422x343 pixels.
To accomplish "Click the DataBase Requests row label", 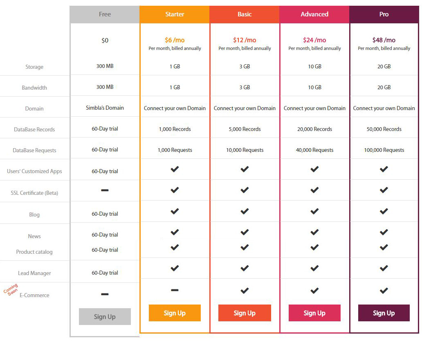I will point(34,150).
